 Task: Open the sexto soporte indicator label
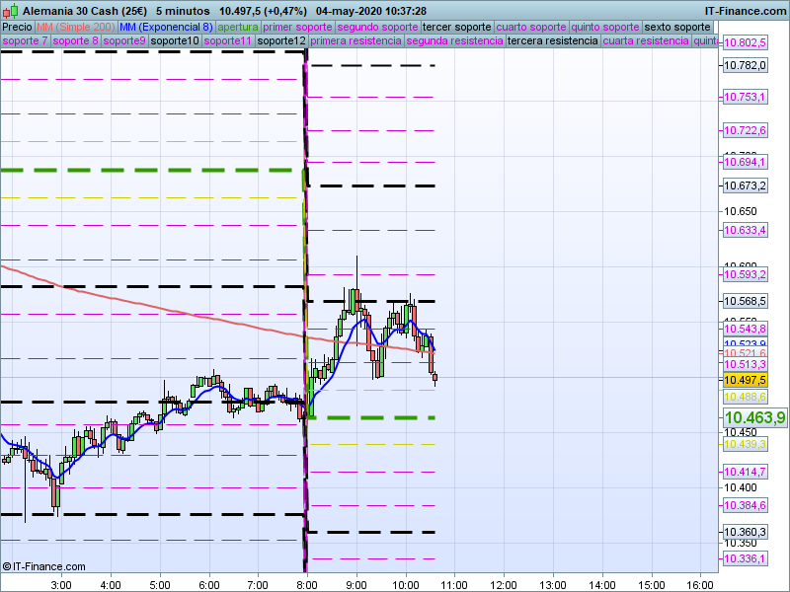[677, 28]
